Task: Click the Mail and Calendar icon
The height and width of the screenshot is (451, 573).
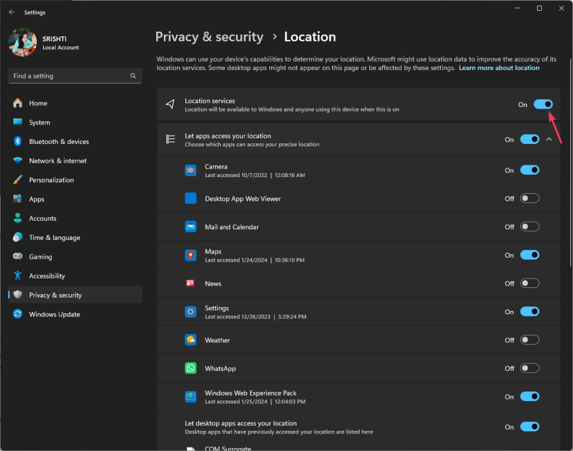Action: point(190,226)
